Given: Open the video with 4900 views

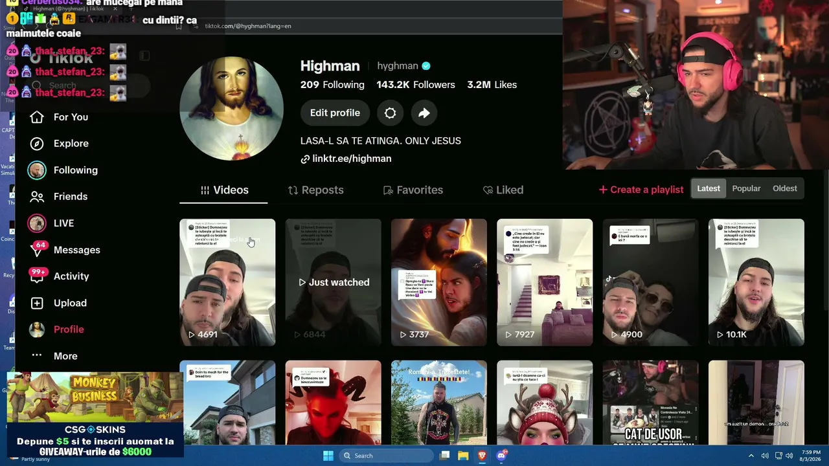Looking at the screenshot, I should [651, 282].
